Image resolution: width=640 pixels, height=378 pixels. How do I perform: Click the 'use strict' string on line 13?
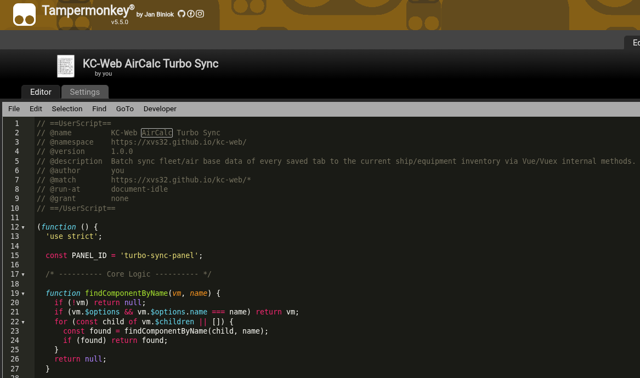coord(72,236)
